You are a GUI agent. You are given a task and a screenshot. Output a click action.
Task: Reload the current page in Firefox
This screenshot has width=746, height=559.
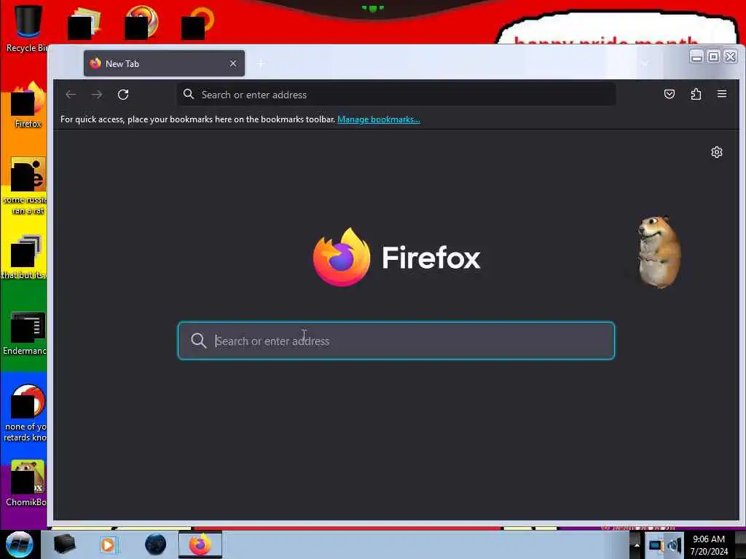(x=123, y=95)
